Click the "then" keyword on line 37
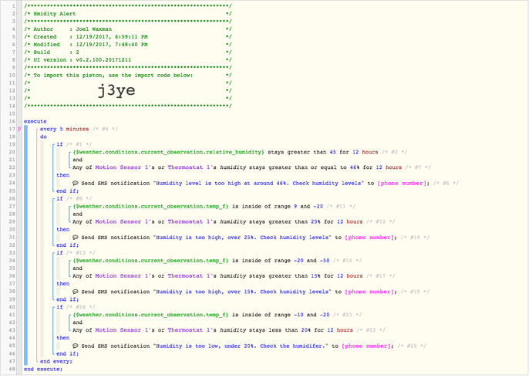 [x=62, y=284]
